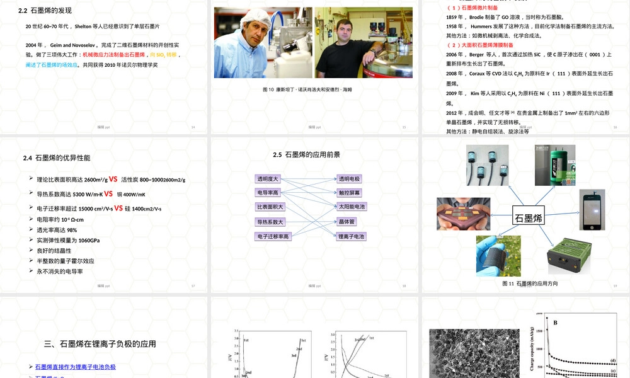This screenshot has height=378, width=630.
Task: Select the "透明电极" box
Action: pyautogui.click(x=349, y=179)
